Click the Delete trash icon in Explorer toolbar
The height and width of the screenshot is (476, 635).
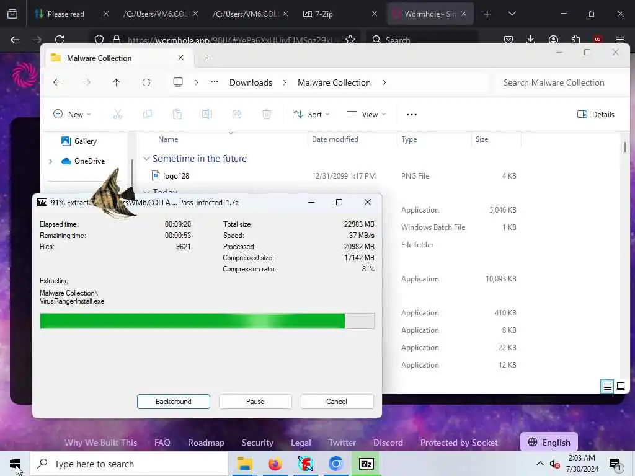click(x=267, y=115)
